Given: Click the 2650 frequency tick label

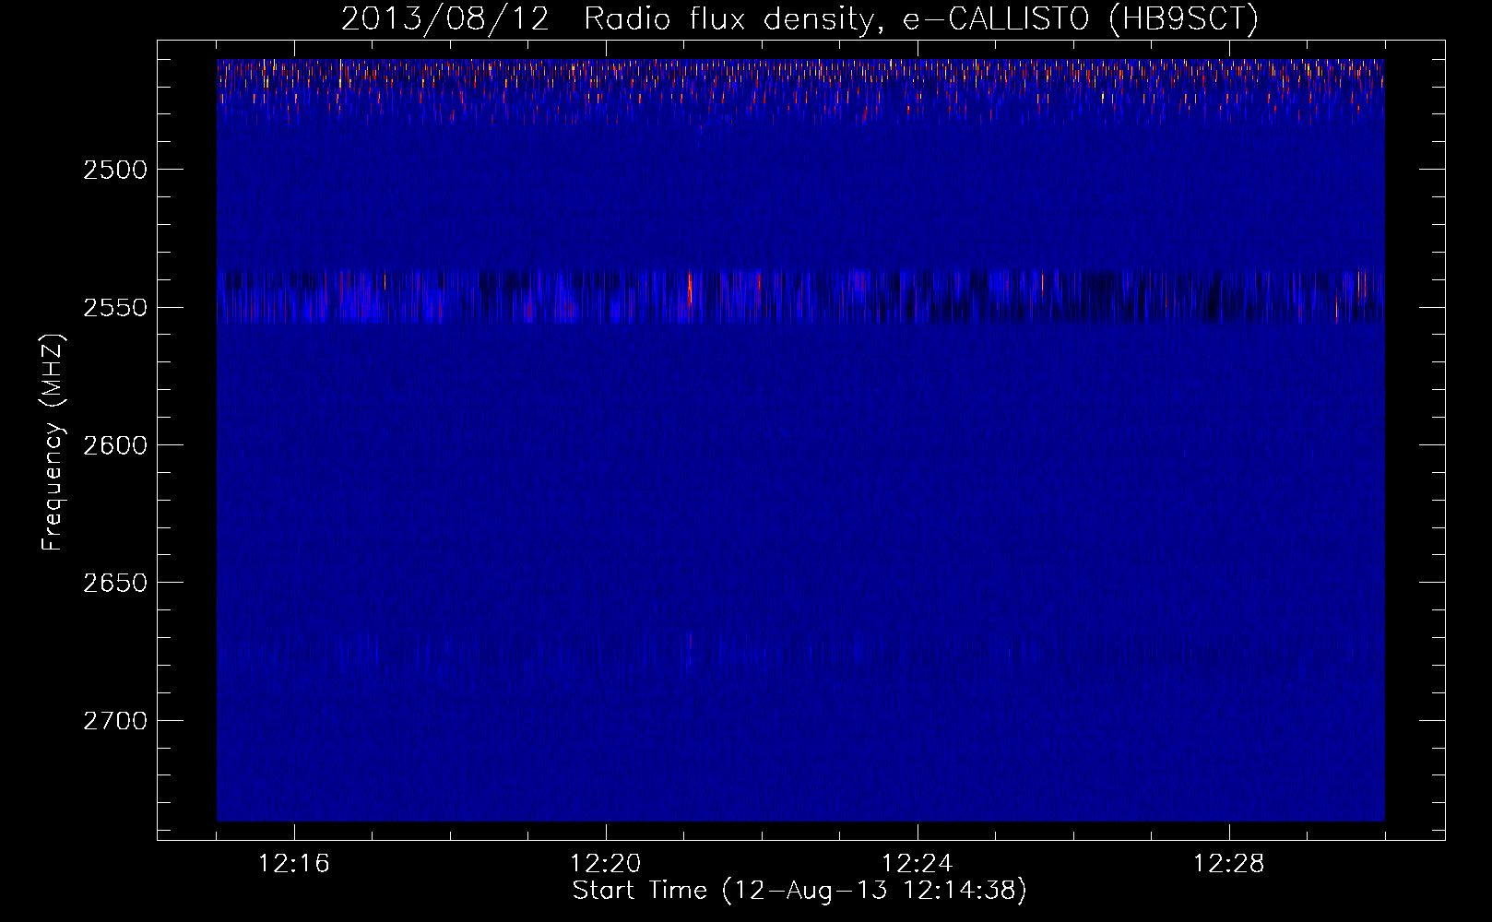Looking at the screenshot, I should tap(114, 583).
